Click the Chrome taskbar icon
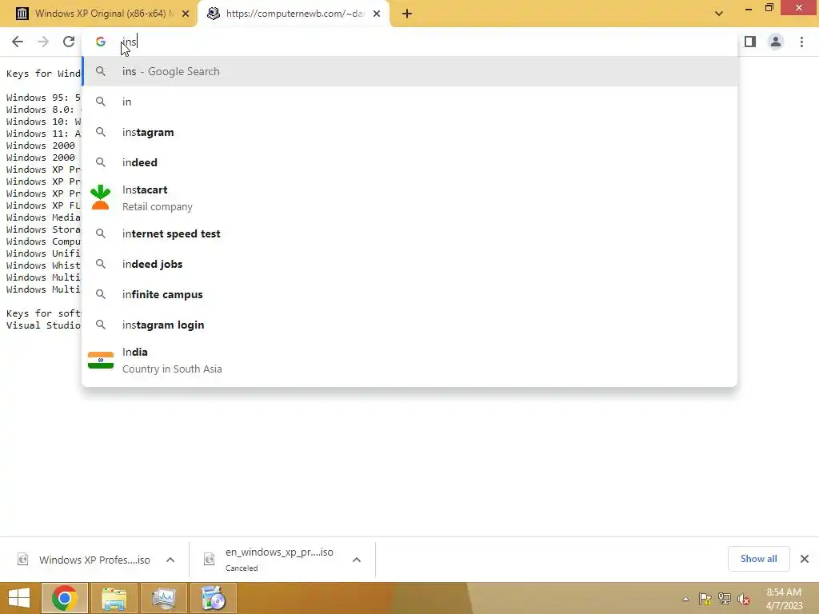Image resolution: width=819 pixels, height=614 pixels. (x=64, y=598)
